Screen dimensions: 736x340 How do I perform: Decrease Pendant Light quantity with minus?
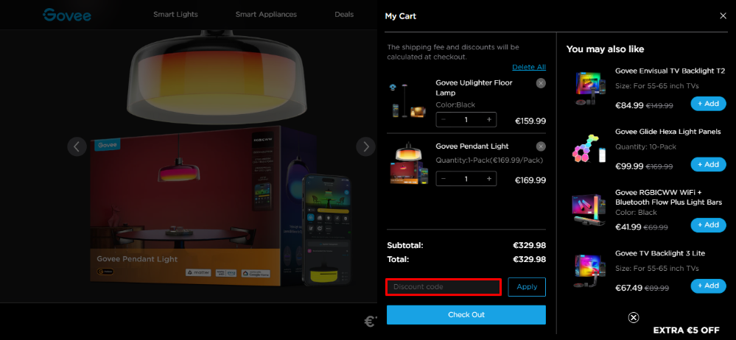coord(444,179)
